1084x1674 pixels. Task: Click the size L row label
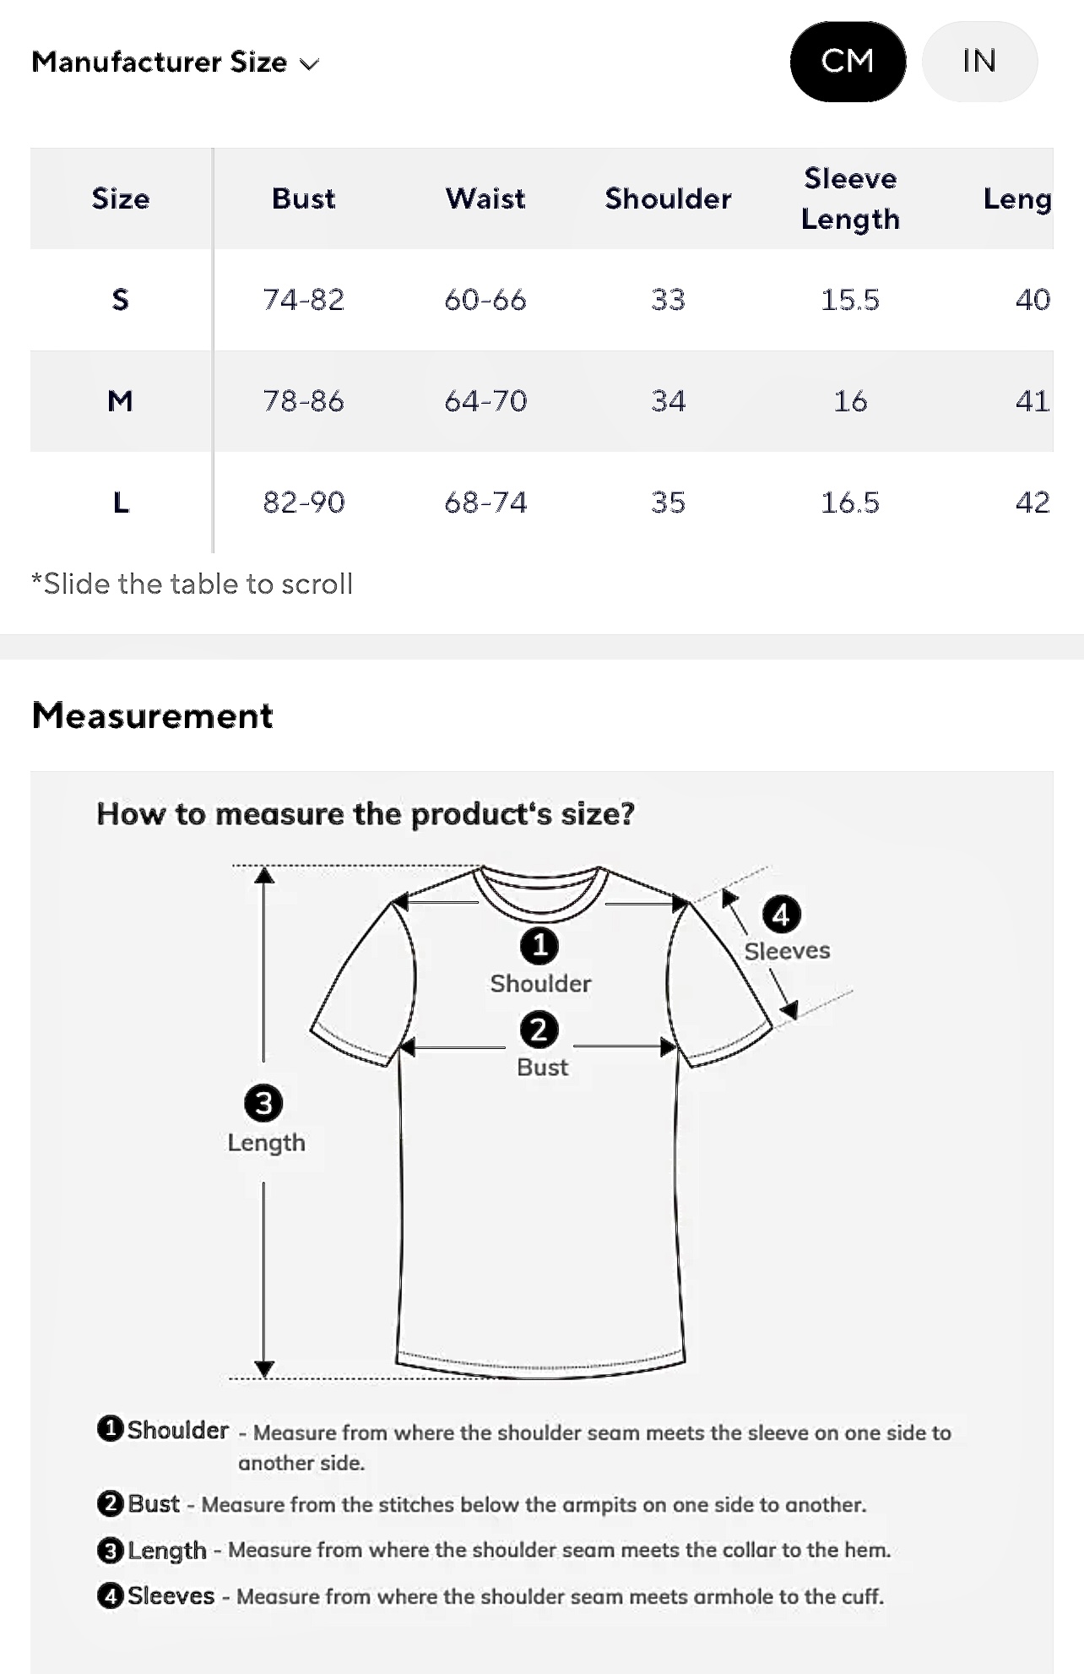(x=121, y=503)
